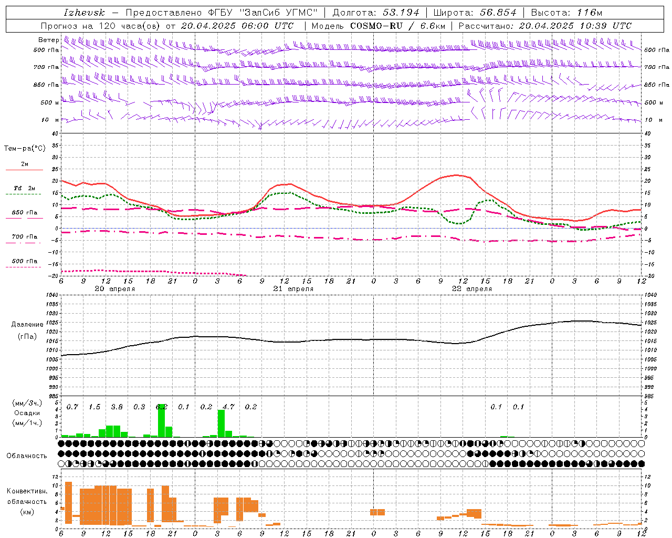The image size is (672, 538).
Task: Click the Тем-ра(°C) temperature panel title
Action: click(x=25, y=148)
